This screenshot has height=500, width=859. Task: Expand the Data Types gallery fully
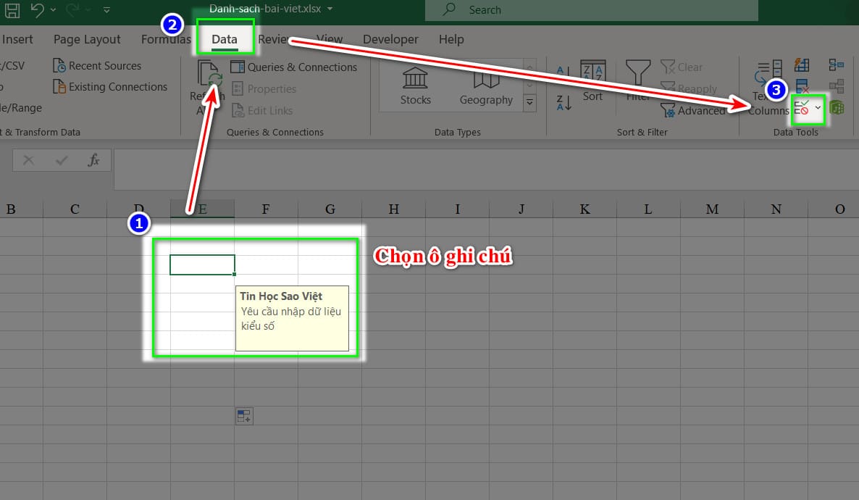tap(529, 102)
